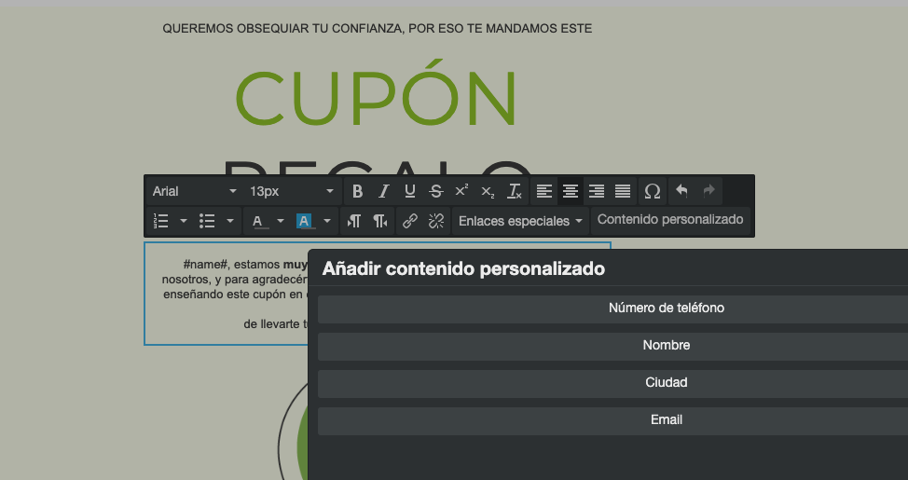Select Nombre custom content option
The width and height of the screenshot is (908, 480).
[x=666, y=346]
